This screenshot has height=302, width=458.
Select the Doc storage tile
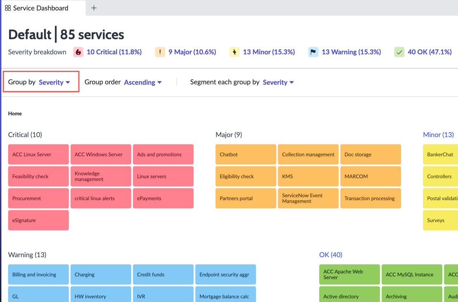click(371, 154)
